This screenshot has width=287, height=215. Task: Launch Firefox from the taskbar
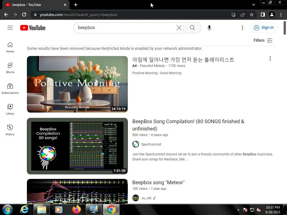point(76,209)
